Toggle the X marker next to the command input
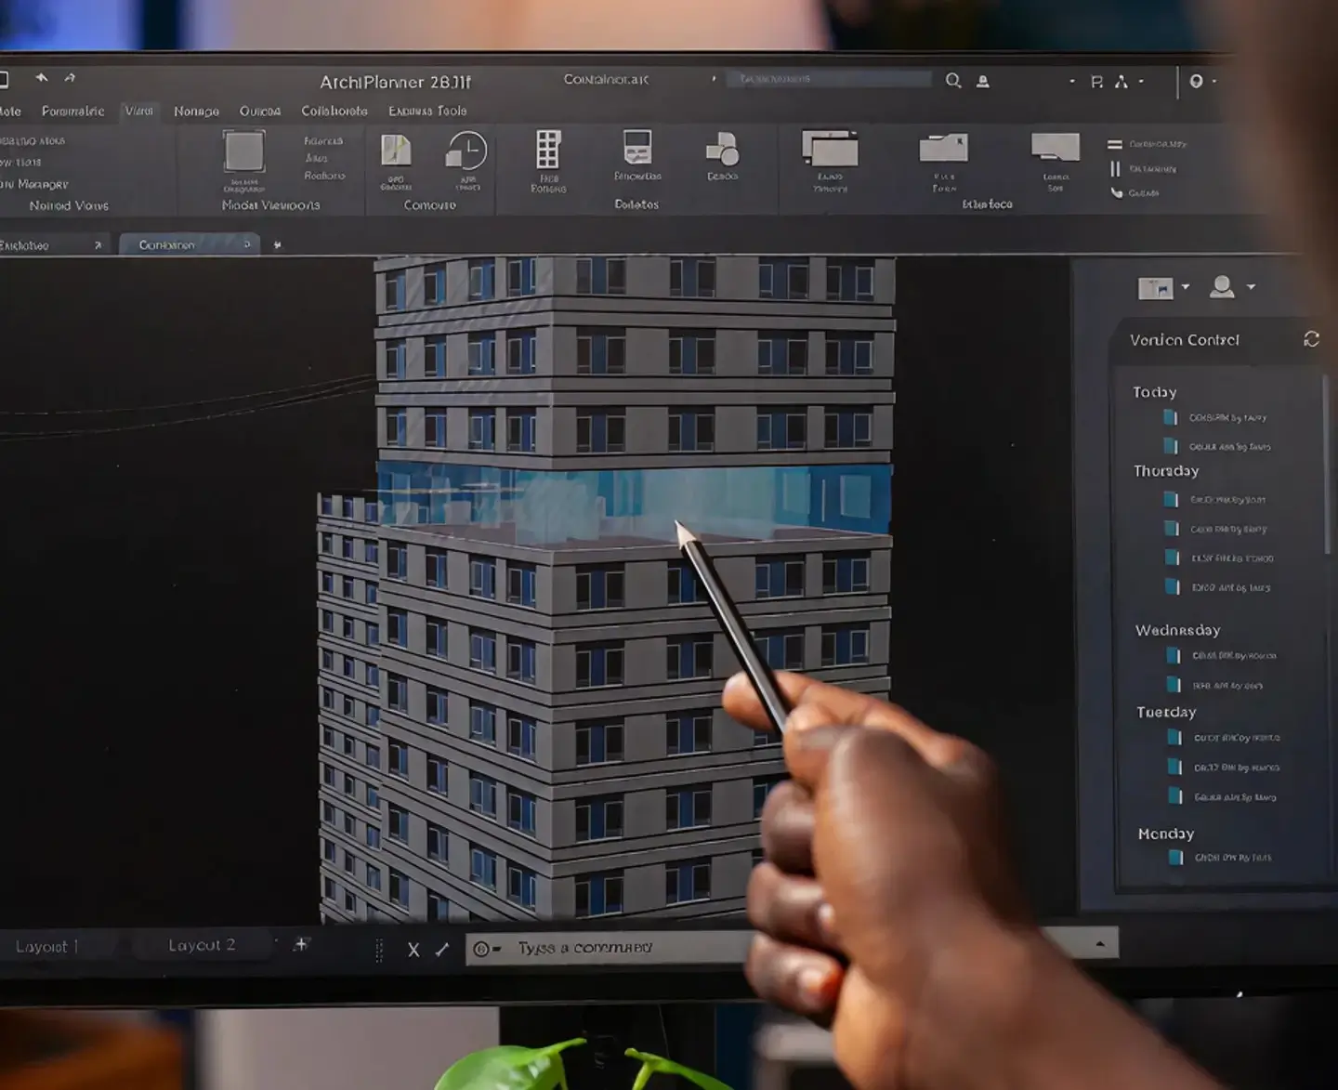1338x1090 pixels. [413, 949]
